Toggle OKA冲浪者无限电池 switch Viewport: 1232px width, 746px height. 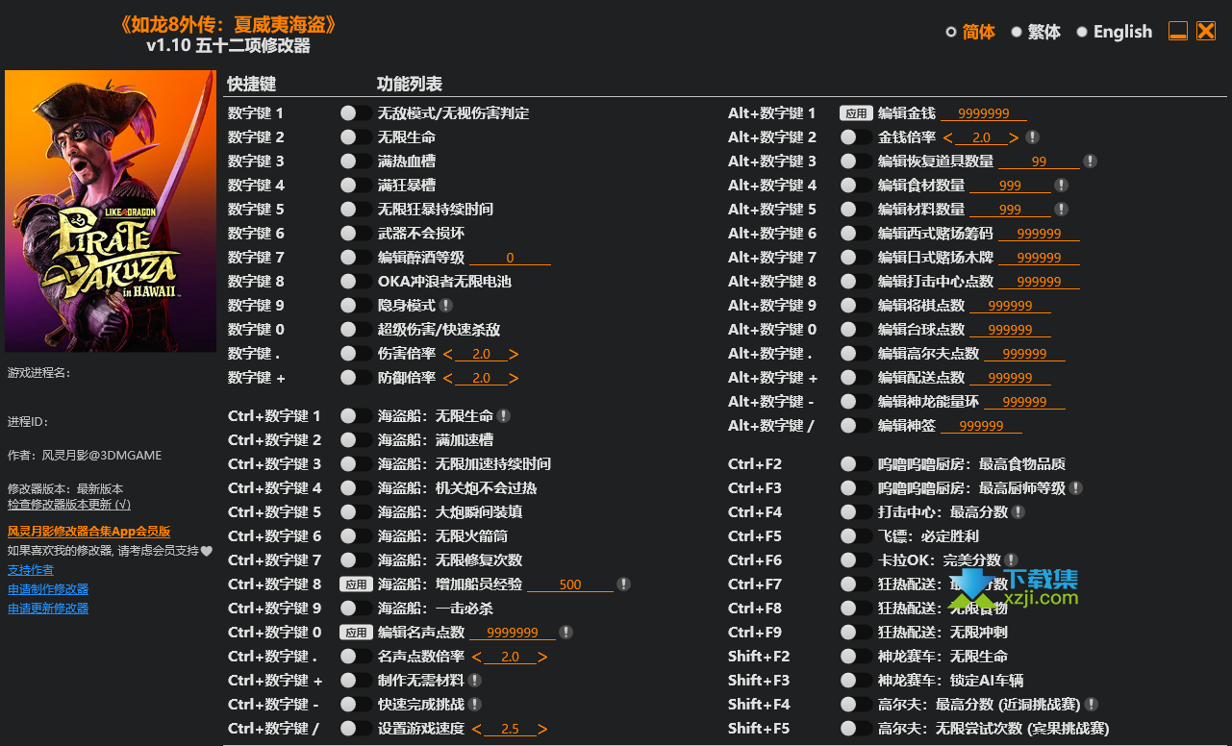click(x=356, y=282)
